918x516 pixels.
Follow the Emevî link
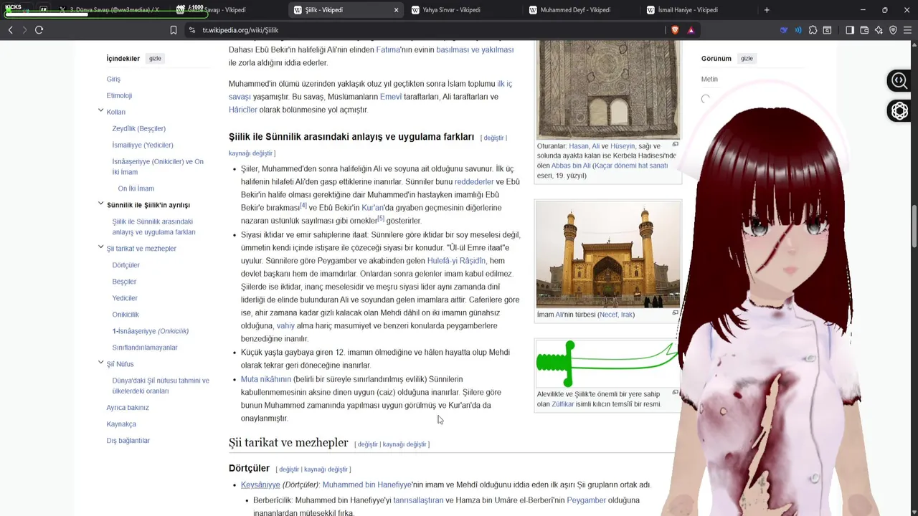point(391,97)
